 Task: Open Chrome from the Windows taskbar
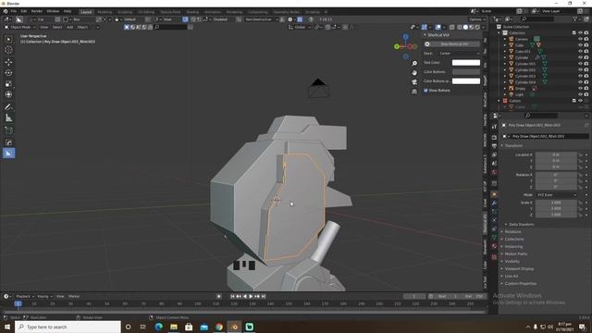(x=219, y=327)
